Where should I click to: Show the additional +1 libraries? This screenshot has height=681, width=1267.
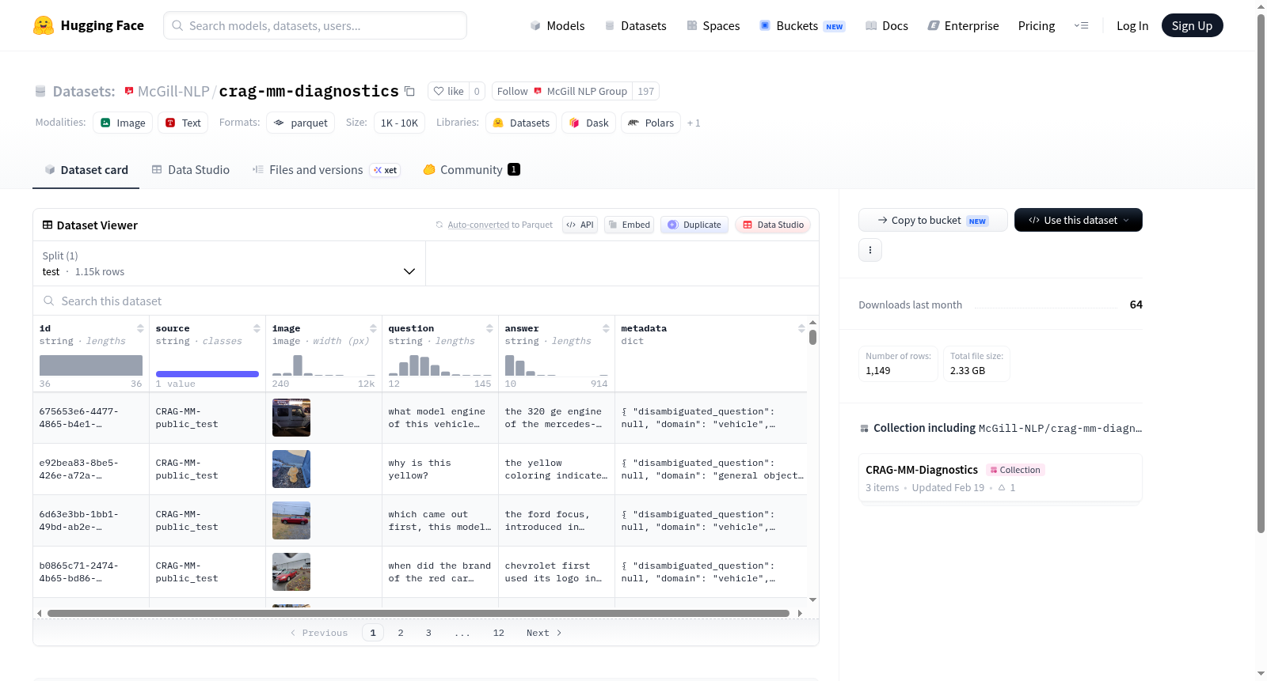[694, 123]
